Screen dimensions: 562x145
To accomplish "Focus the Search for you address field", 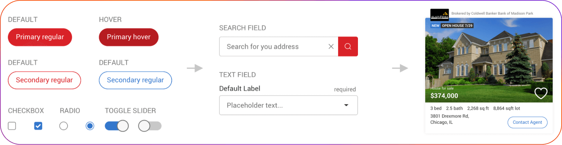I will pos(275,47).
